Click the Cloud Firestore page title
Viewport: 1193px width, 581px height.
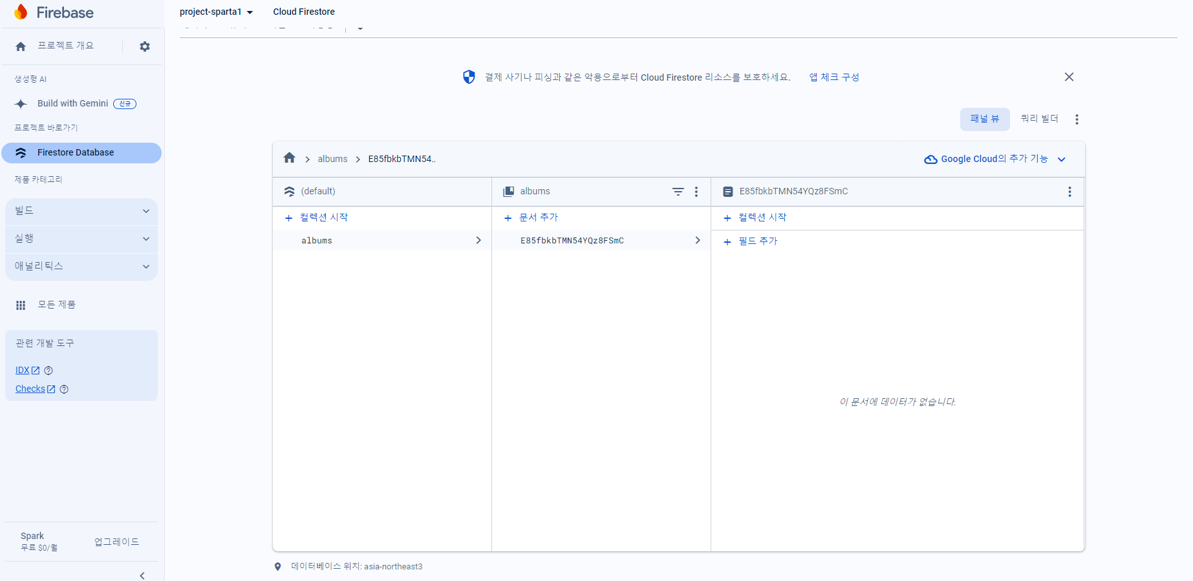point(304,12)
